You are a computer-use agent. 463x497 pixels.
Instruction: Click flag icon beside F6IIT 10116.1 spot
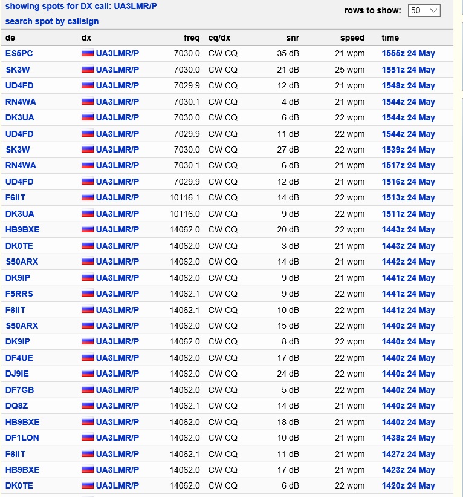coord(88,197)
